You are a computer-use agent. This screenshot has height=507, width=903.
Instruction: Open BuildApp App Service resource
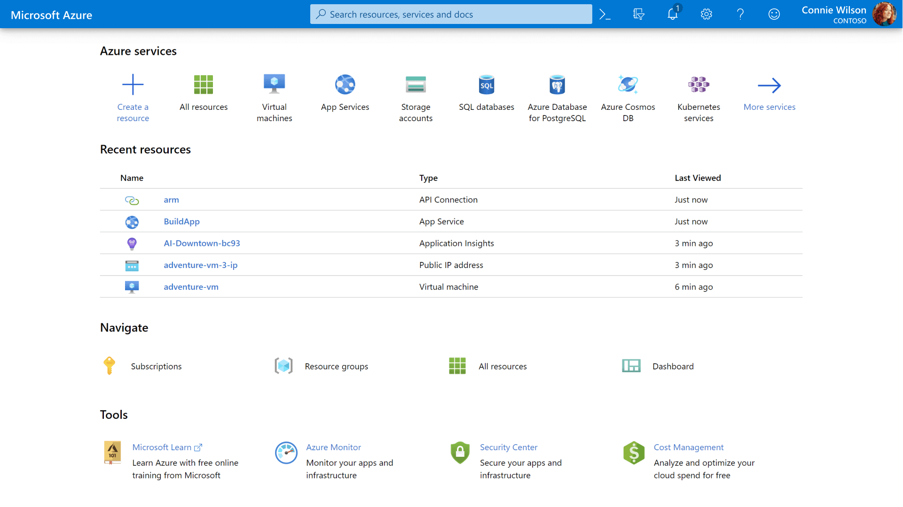181,221
